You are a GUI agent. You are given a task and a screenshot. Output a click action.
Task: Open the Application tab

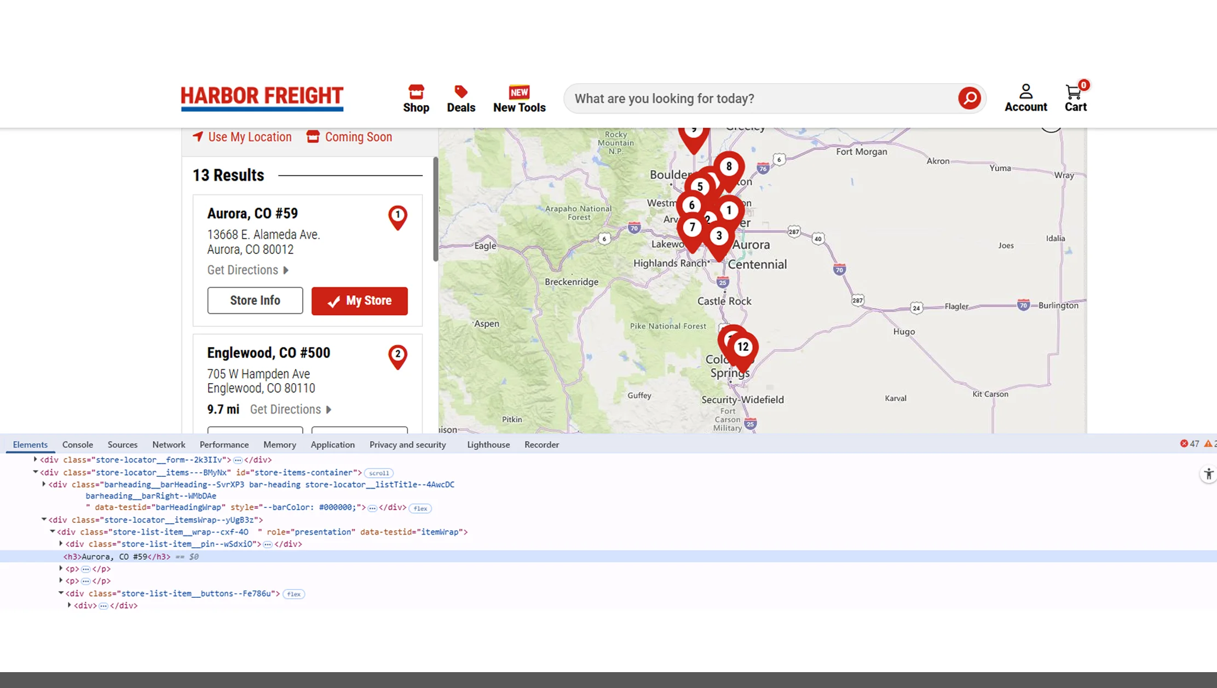pyautogui.click(x=333, y=444)
